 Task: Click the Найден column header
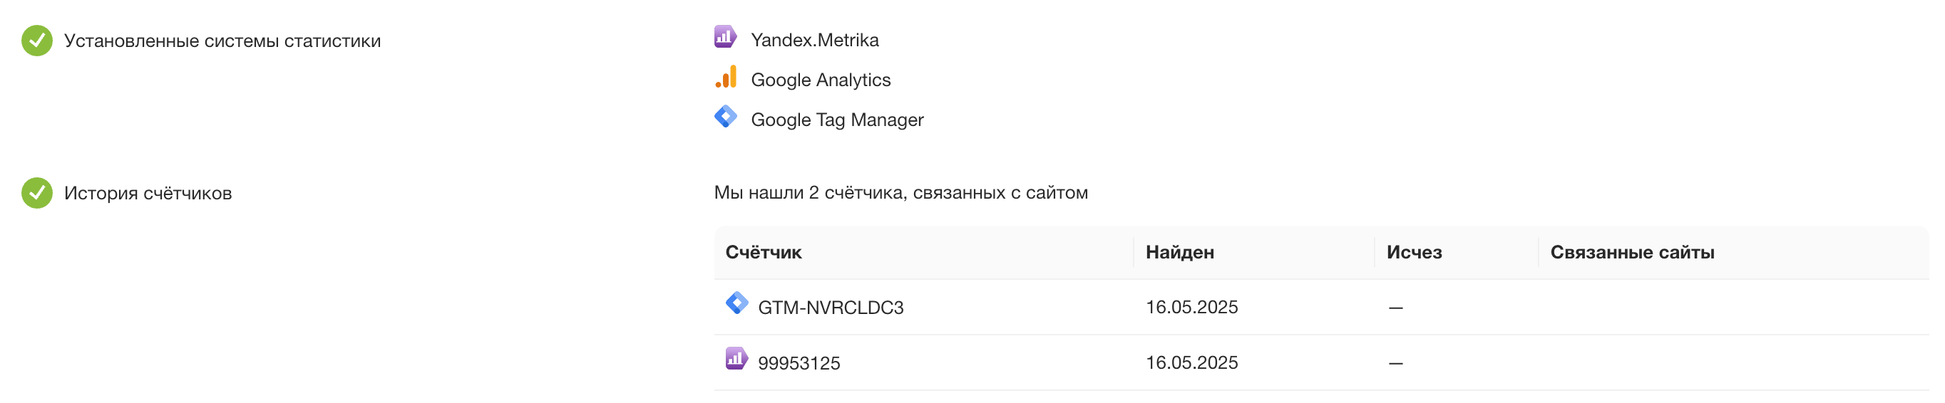1179,253
